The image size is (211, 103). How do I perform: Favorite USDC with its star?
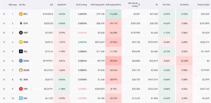coord(4,61)
